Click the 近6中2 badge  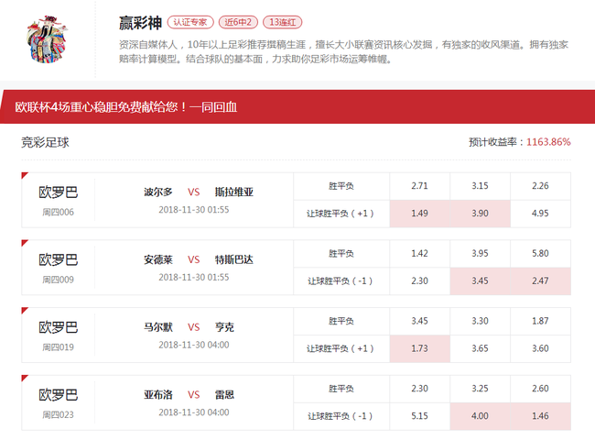[x=238, y=22]
